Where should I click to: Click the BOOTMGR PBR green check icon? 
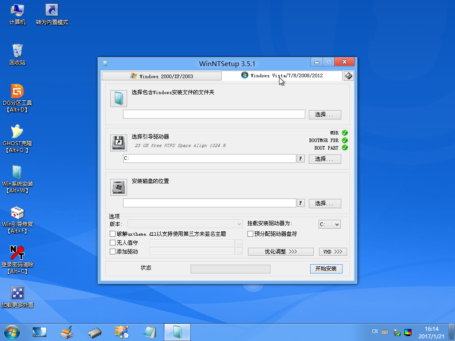coord(345,140)
